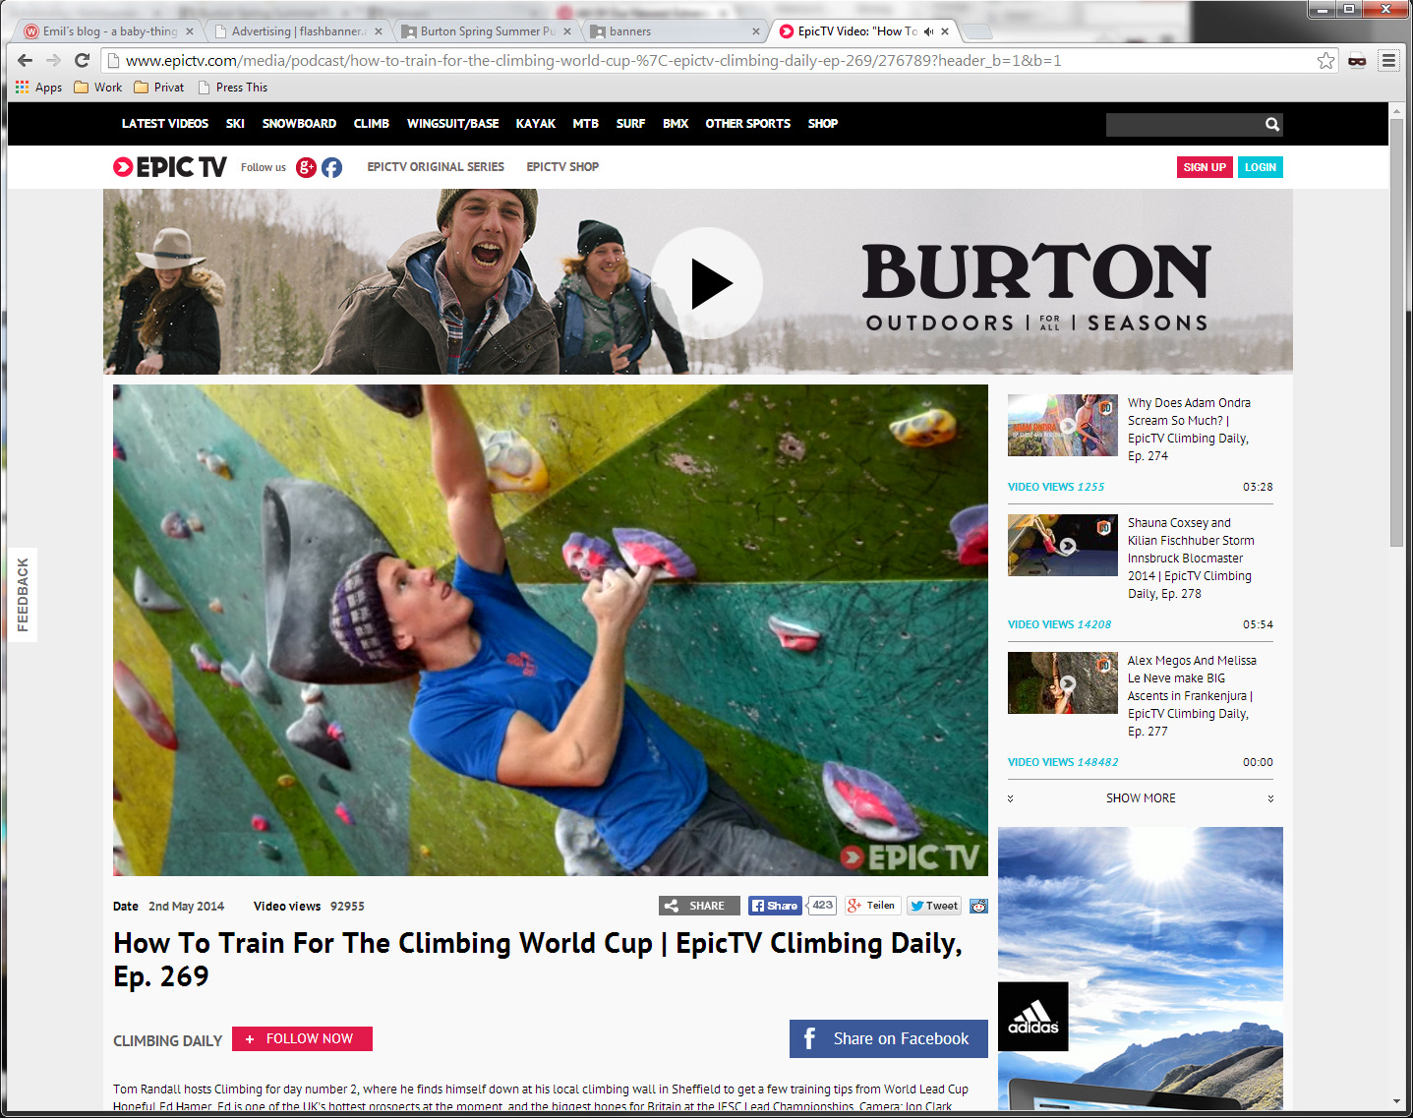Bookmark this page with the star icon

click(1325, 61)
